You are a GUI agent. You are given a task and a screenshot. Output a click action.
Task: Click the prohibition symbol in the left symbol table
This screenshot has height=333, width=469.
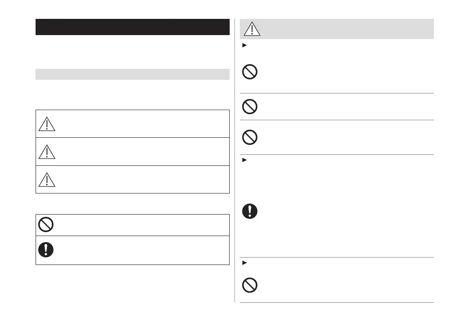46,225
